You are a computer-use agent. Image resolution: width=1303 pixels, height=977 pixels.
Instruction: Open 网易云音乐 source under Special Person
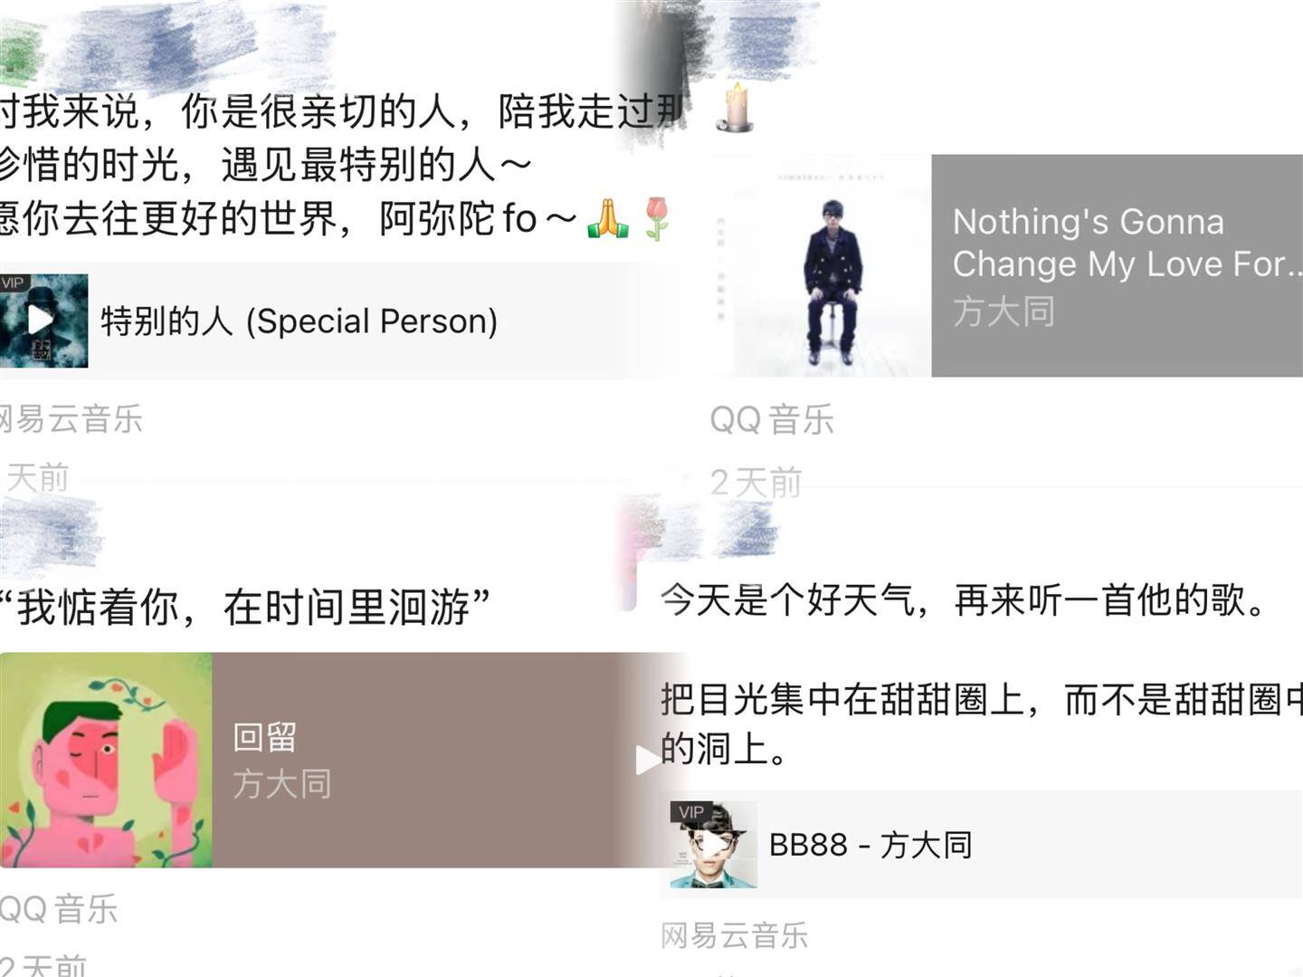coord(71,419)
